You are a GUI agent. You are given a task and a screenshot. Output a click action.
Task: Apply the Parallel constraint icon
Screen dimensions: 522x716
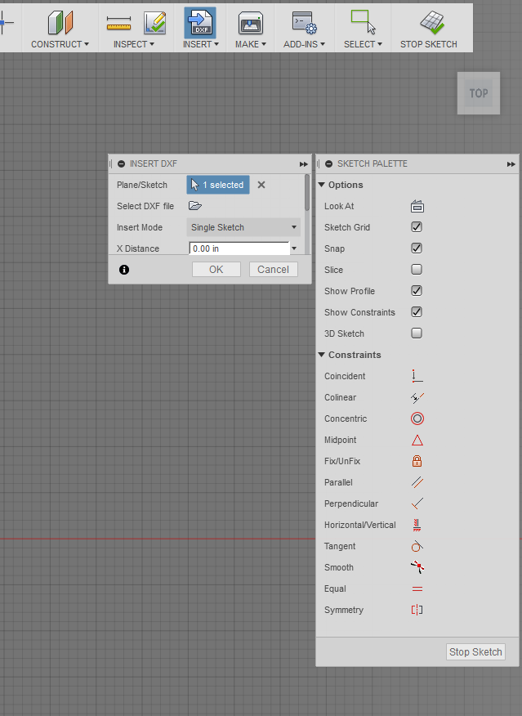click(x=417, y=482)
